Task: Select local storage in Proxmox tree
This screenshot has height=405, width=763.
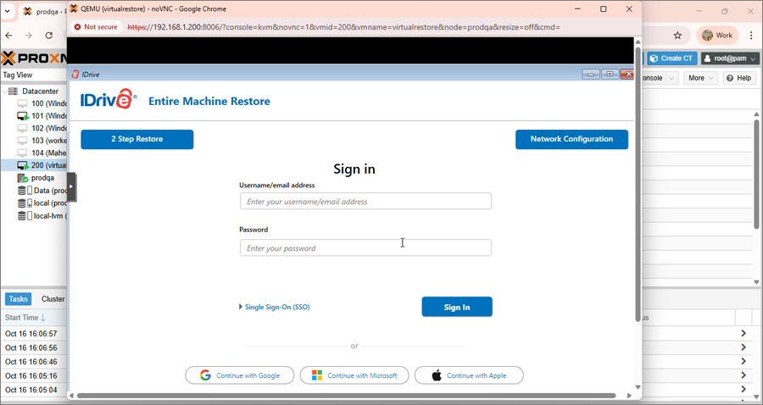Action: [43, 202]
